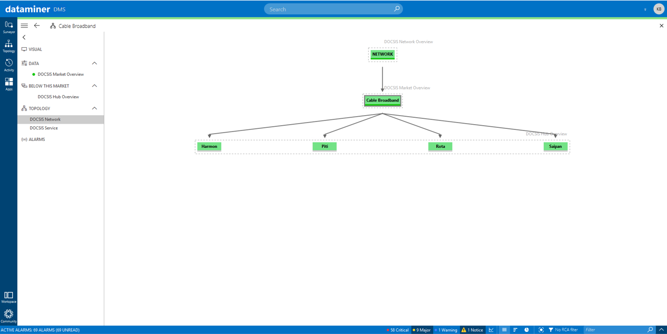
Task: Open the small dropdown next to the user avatar
Action: [x=645, y=9]
